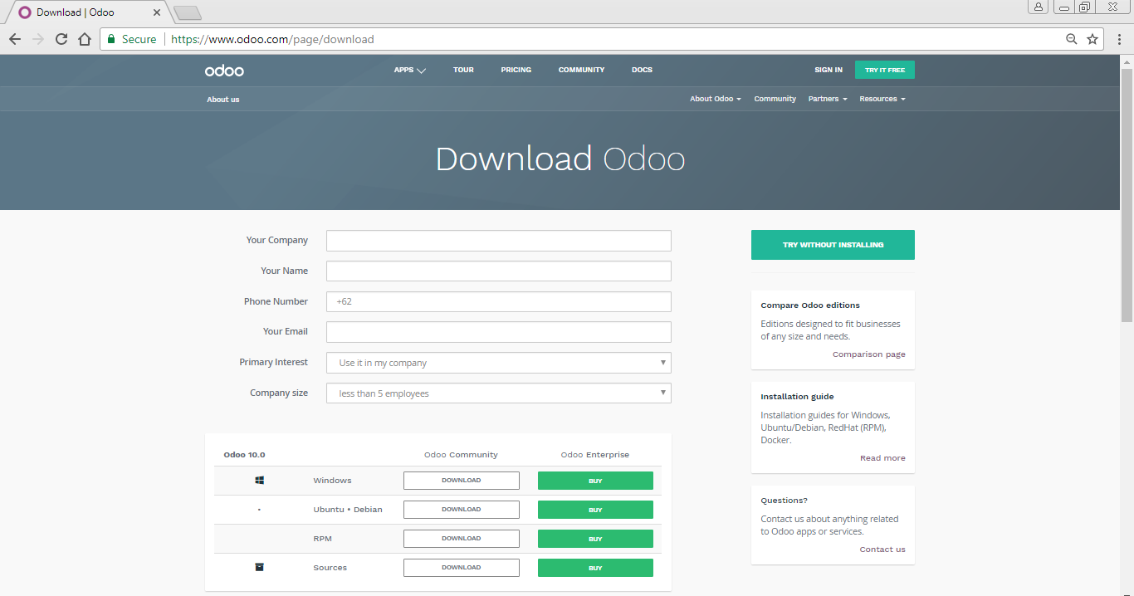Reload the page with the refresh icon
Screen dimensions: 1134x596
click(61, 39)
